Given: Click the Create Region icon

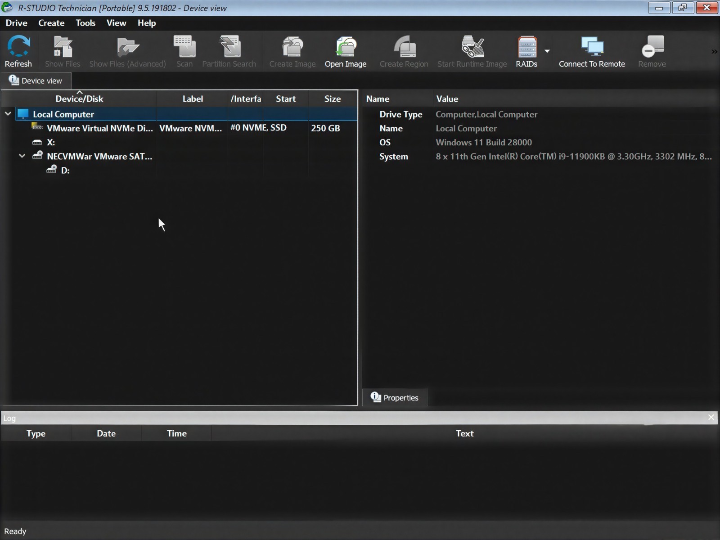Looking at the screenshot, I should point(404,46).
